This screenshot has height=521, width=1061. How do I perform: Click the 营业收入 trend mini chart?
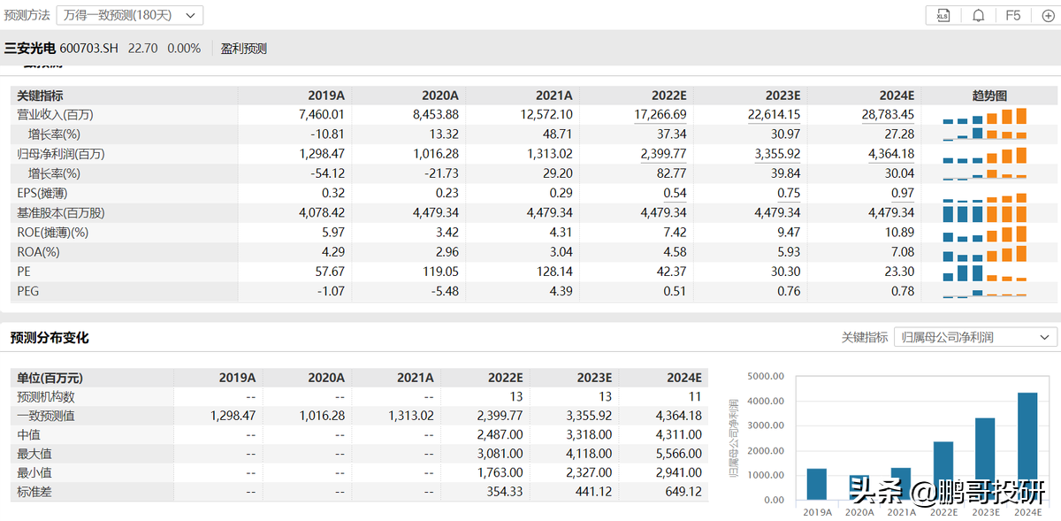pos(985,115)
